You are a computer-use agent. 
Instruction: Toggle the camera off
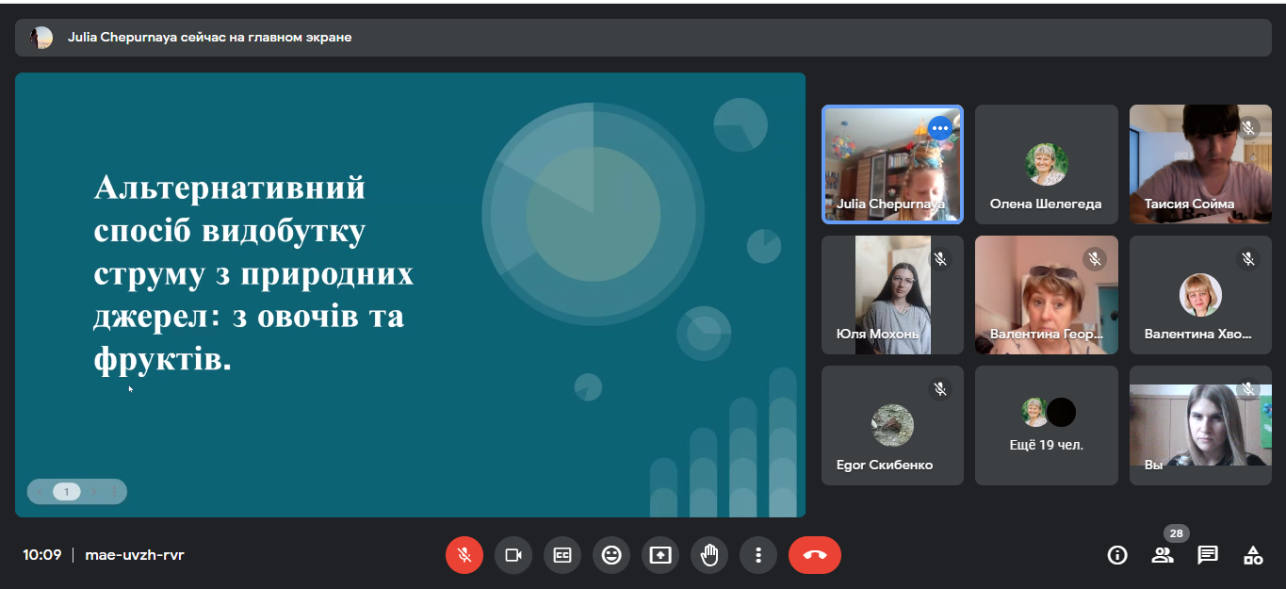[x=513, y=555]
